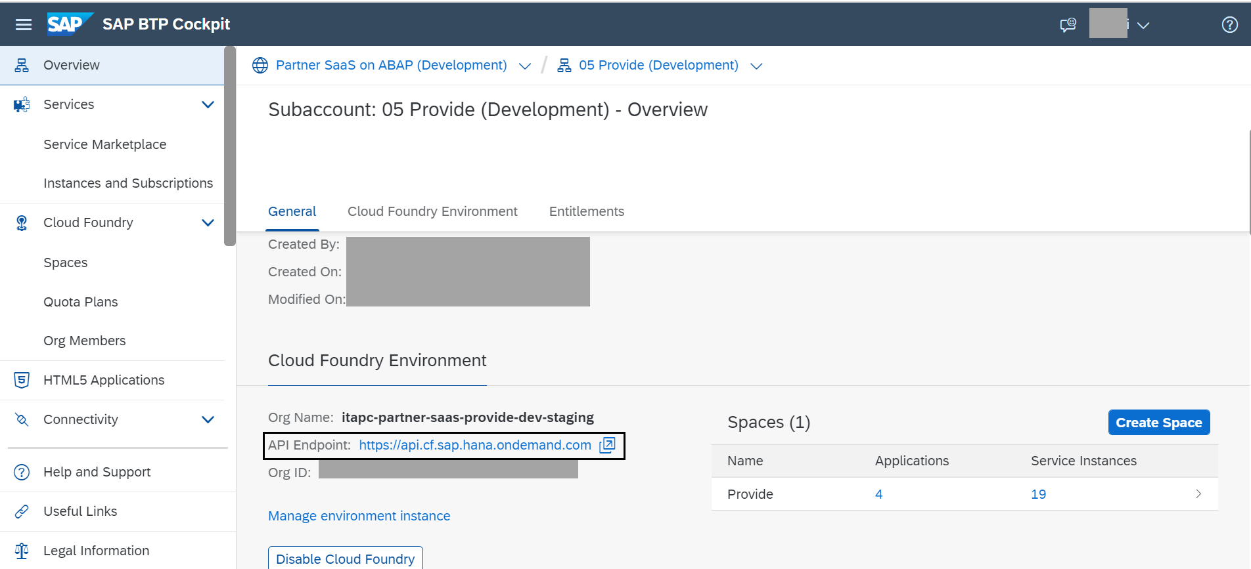
Task: Click the Connectivity plug icon
Action: [22, 419]
